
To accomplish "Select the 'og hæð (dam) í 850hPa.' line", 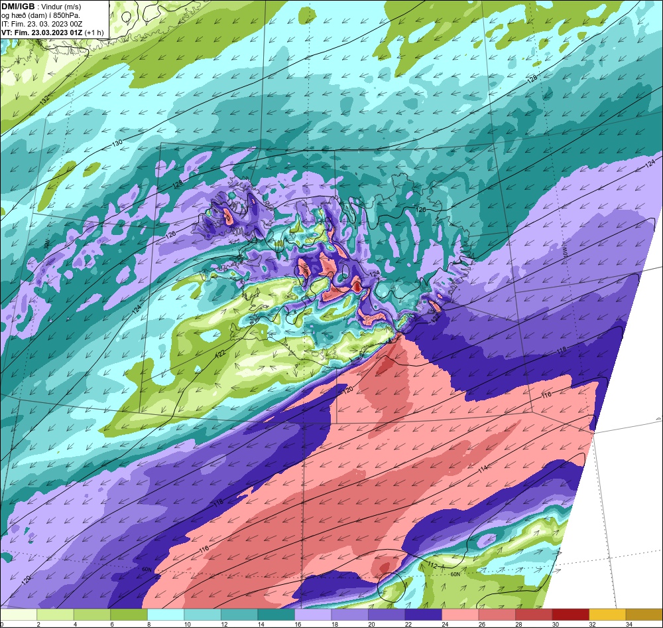I will pos(41,16).
